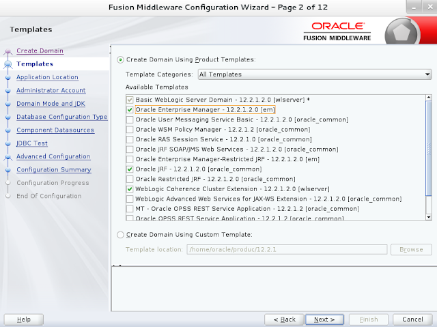Proceed with the Next button

pyautogui.click(x=324, y=319)
